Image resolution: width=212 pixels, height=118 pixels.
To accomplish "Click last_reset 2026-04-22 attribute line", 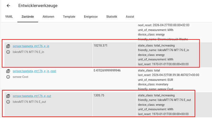I will [169, 75].
